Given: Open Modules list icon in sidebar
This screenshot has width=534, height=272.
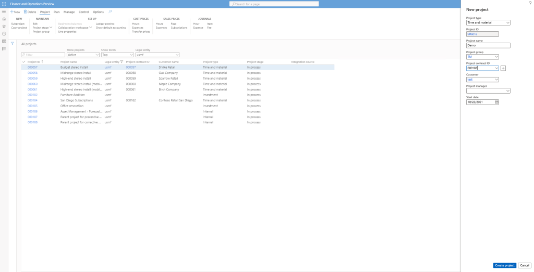Looking at the screenshot, I should tap(4, 48).
